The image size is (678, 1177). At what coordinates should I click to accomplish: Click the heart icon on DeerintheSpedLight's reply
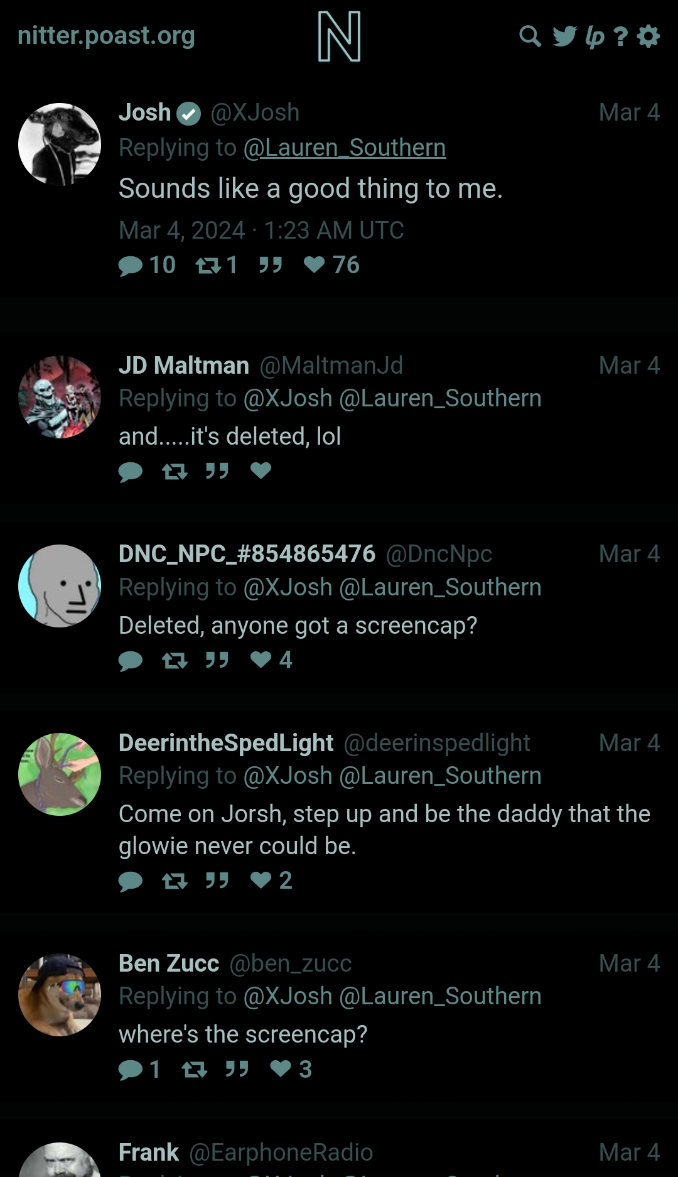tap(261, 880)
